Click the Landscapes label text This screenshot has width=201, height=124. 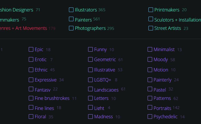pos(106,90)
